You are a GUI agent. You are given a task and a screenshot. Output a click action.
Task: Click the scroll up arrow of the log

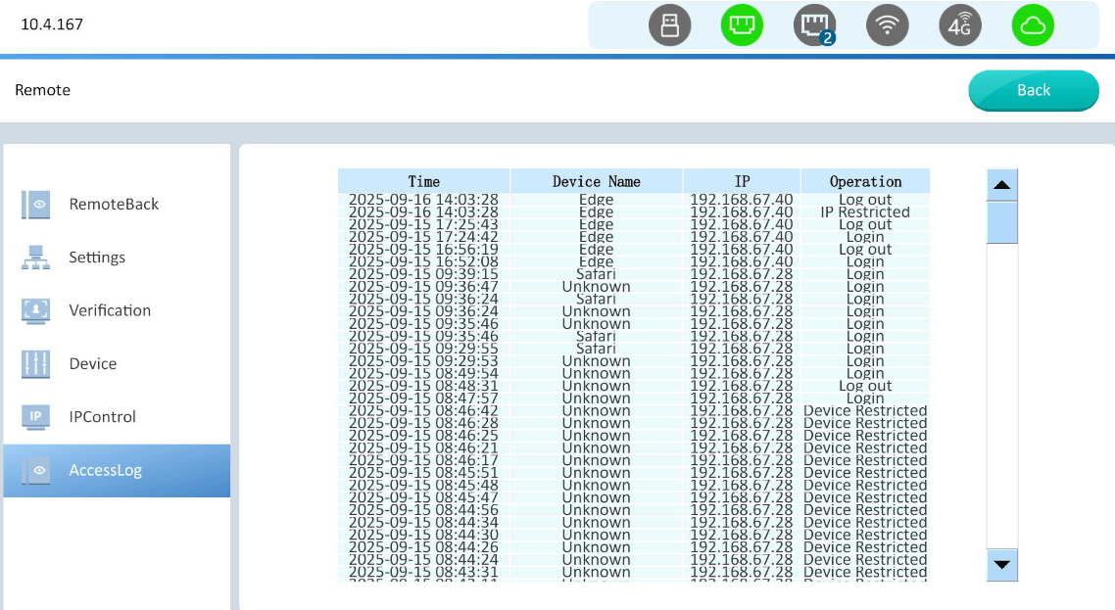pyautogui.click(x=1001, y=185)
